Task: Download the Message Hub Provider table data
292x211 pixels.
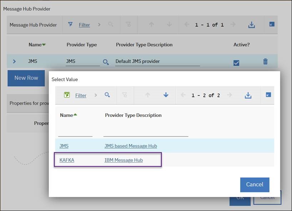Action: click(x=251, y=25)
